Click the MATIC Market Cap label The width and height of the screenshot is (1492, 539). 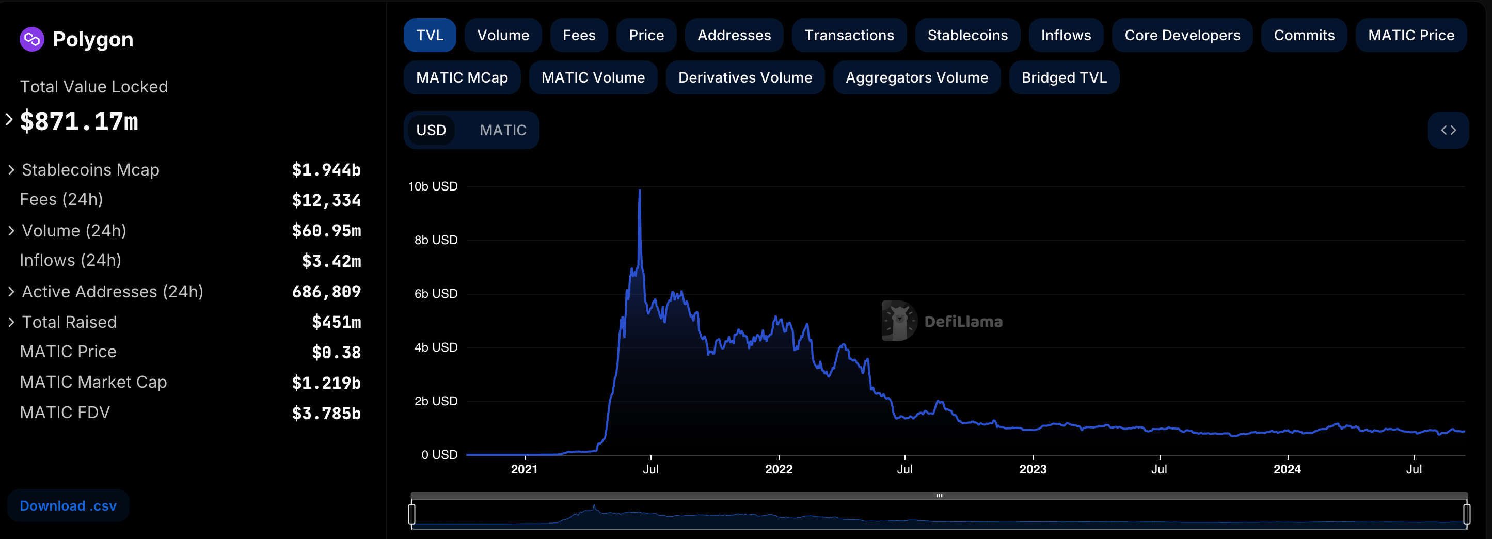(x=93, y=382)
